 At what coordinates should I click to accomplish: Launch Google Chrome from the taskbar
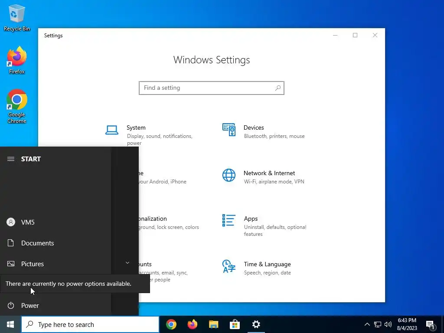[171, 324]
